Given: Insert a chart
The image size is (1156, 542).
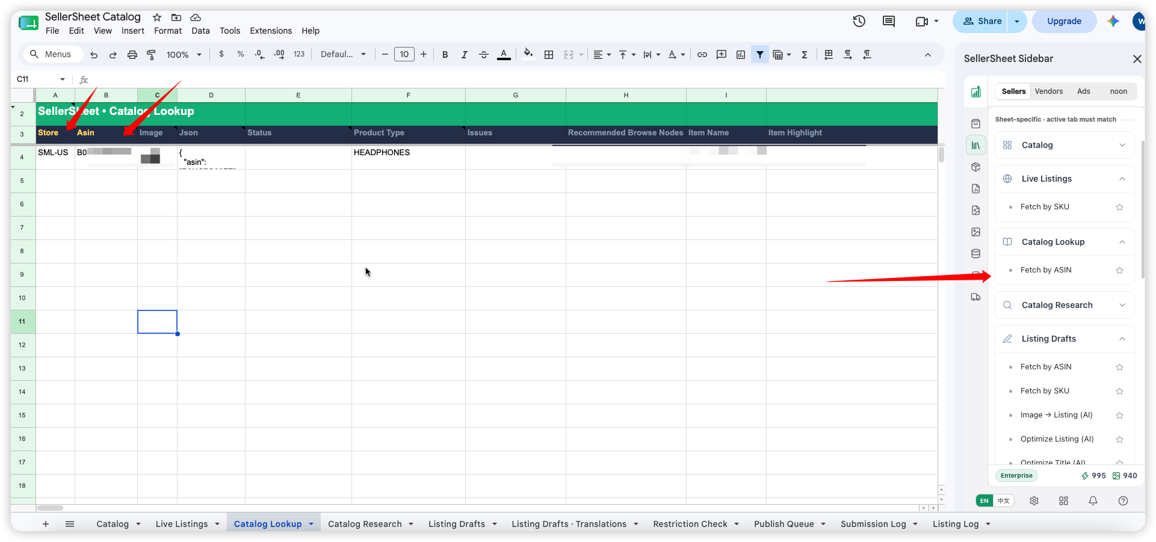Looking at the screenshot, I should pos(741,55).
